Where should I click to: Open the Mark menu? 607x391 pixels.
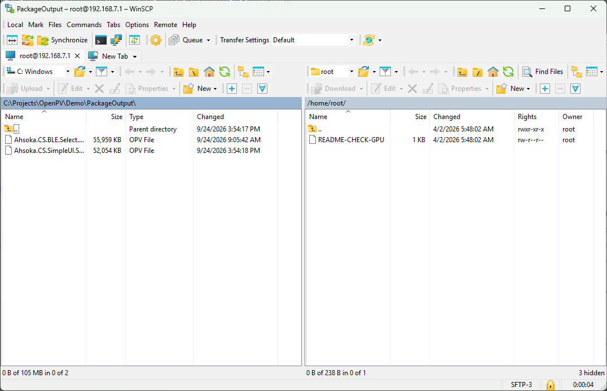click(x=36, y=25)
